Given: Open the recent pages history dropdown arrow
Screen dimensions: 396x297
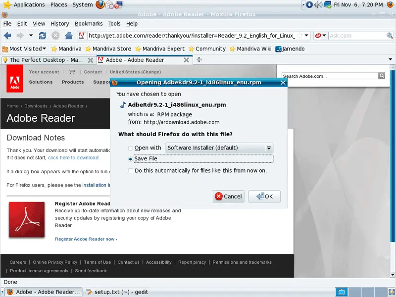Looking at the screenshot, I should [x=31, y=35].
